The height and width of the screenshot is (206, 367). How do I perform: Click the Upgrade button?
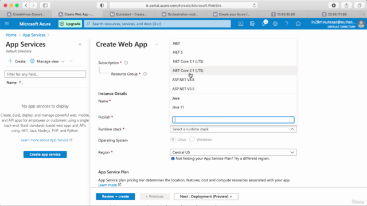70,24
